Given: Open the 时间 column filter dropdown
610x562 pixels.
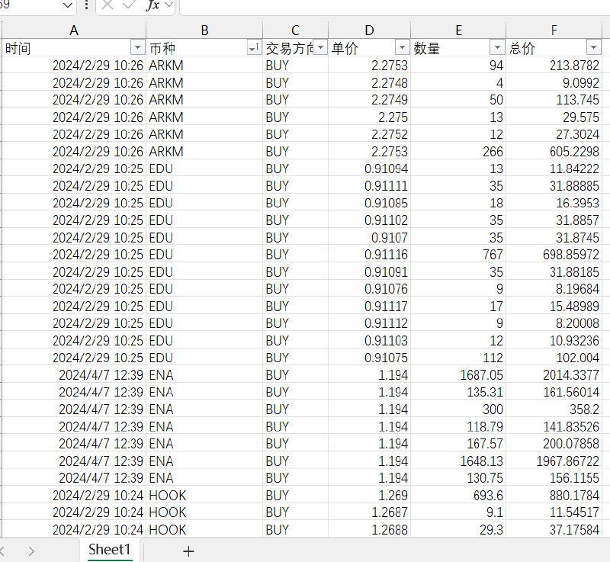Looking at the screenshot, I should pos(137,48).
